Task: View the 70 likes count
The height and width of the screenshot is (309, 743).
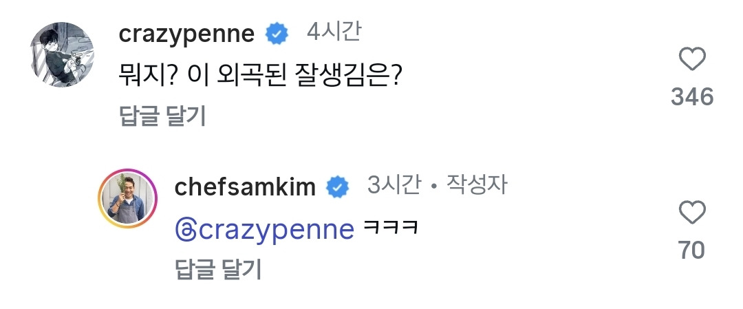Action: pos(692,250)
